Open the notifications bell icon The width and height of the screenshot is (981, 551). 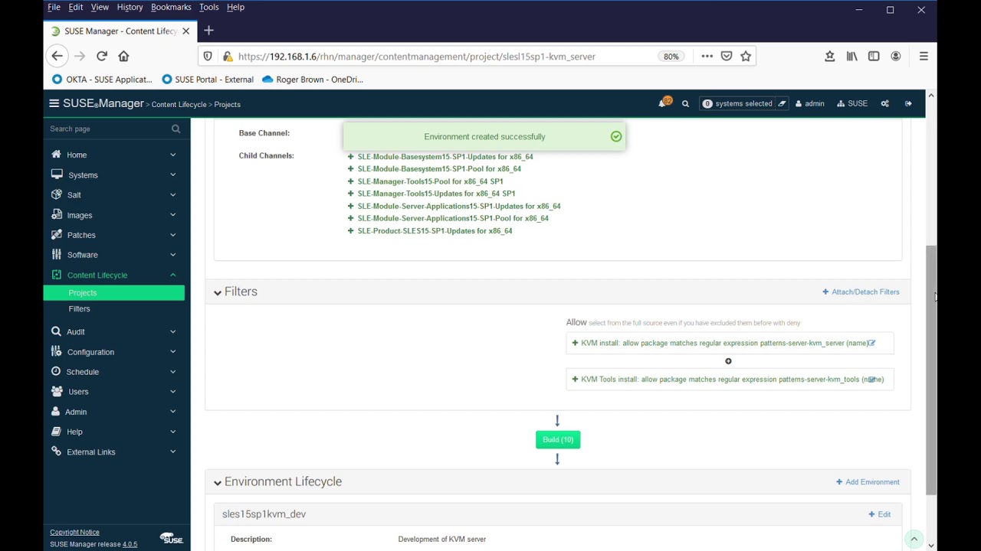pyautogui.click(x=664, y=103)
